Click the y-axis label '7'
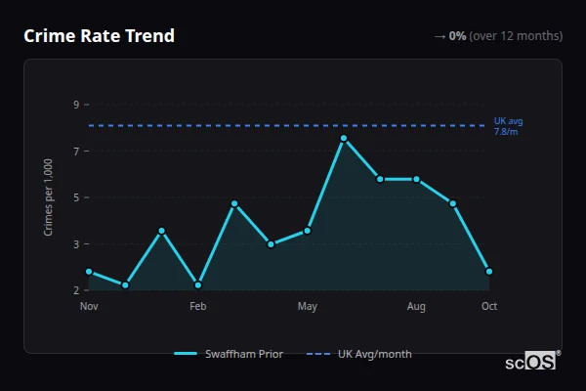Screen dimensions: 586x391 pos(76,152)
